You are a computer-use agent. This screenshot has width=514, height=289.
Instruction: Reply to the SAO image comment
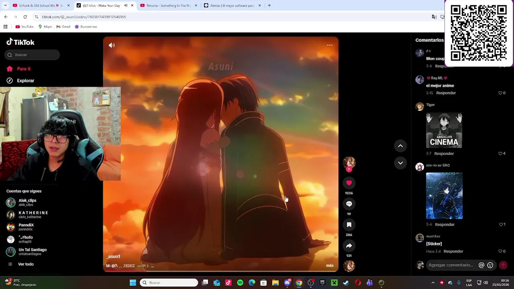click(x=445, y=225)
